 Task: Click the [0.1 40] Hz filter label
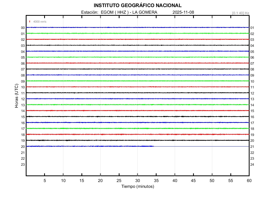[240, 13]
